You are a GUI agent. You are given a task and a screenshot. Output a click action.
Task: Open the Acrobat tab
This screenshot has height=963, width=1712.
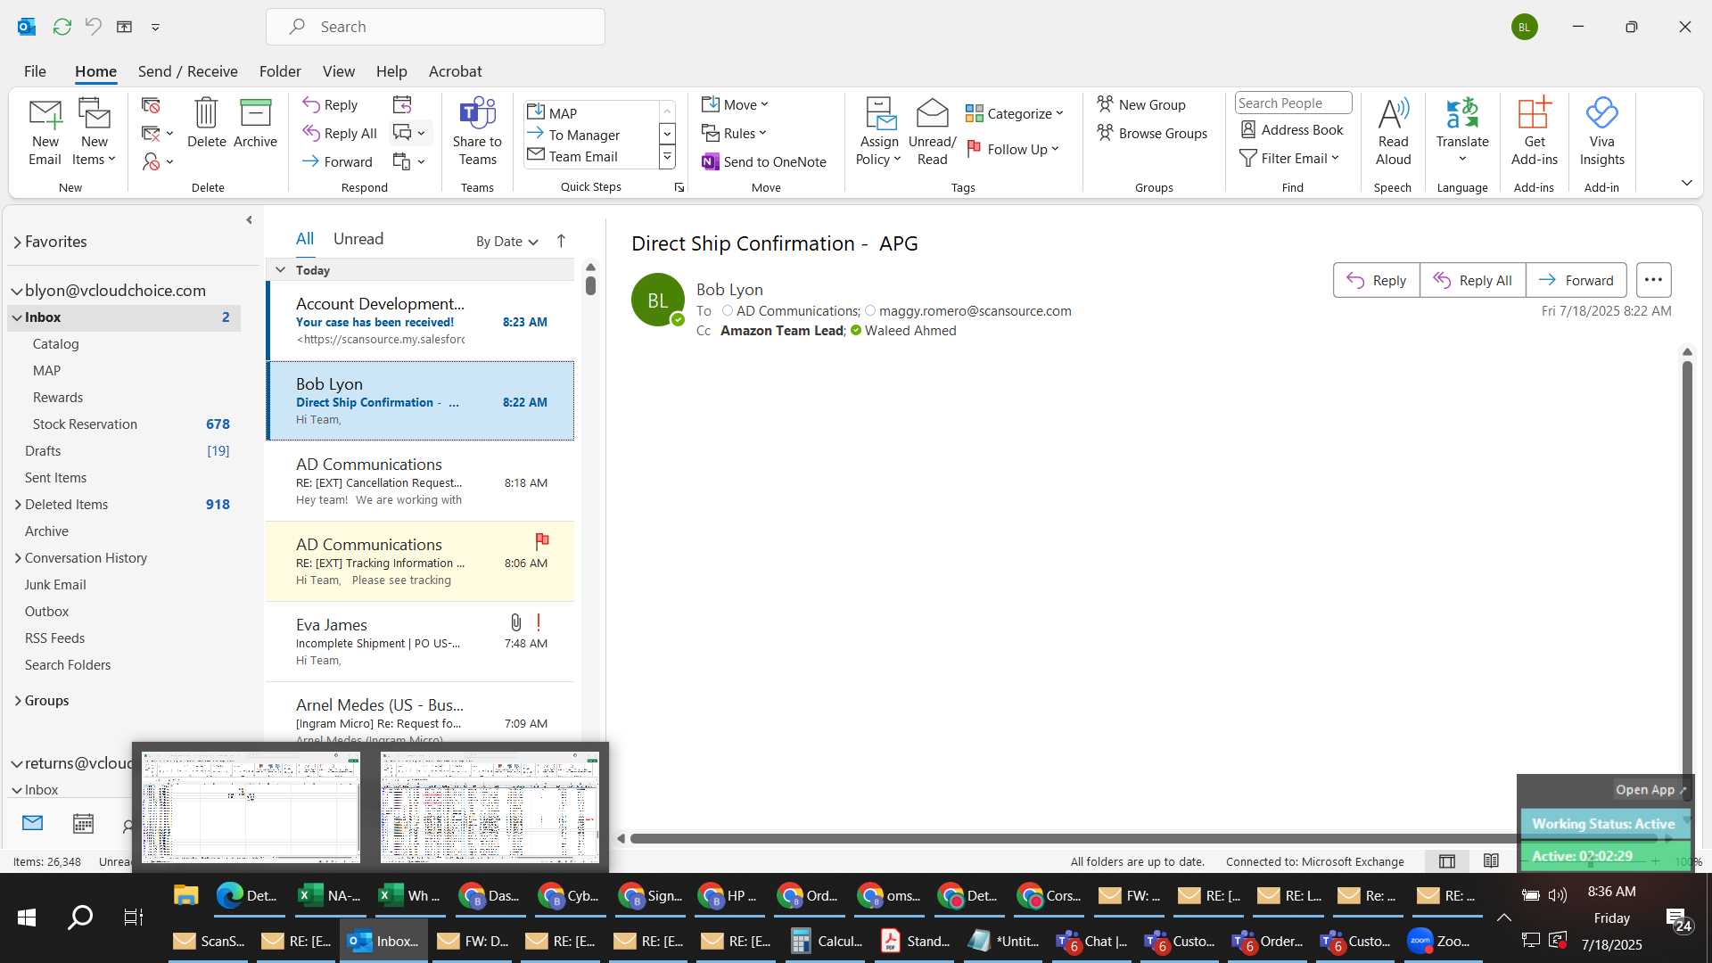point(455,71)
